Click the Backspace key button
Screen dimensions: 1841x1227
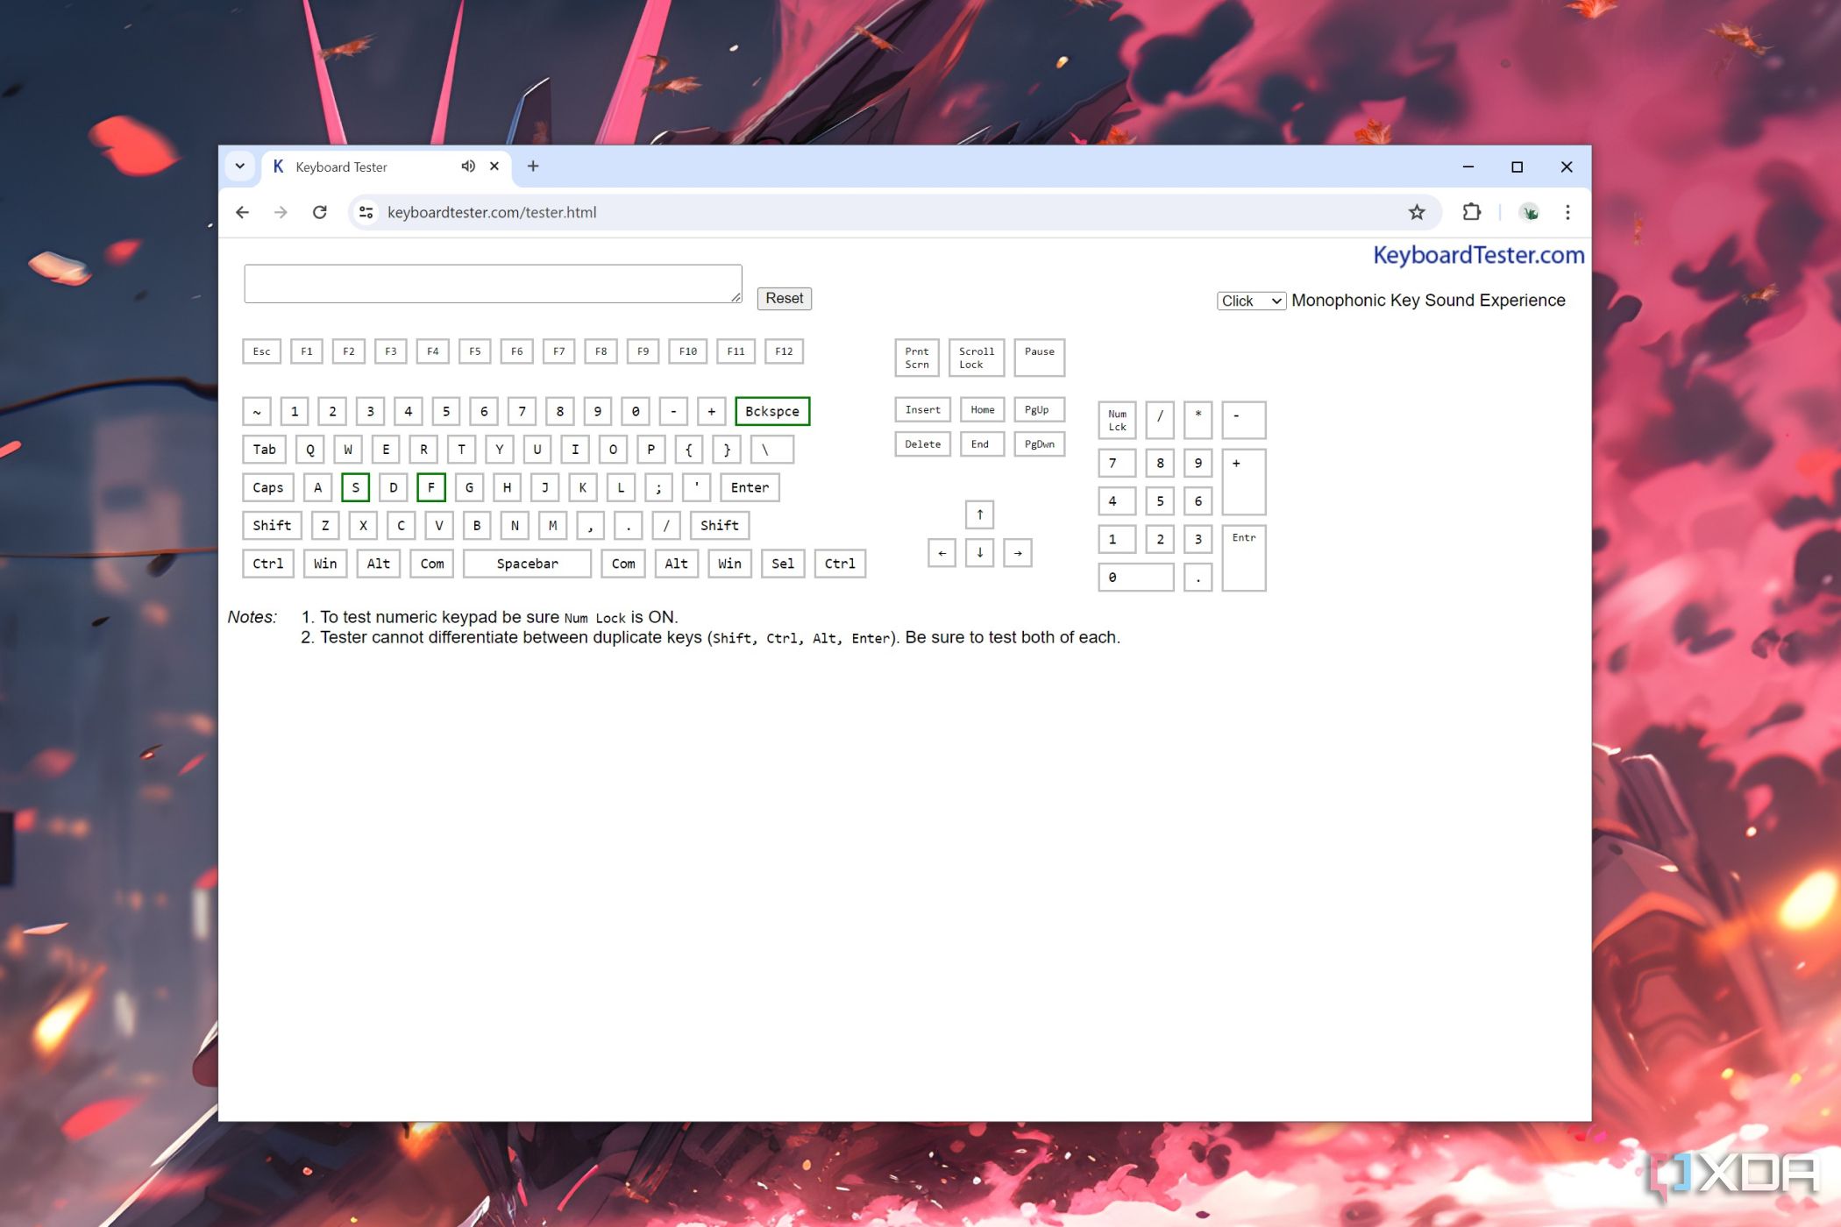point(771,411)
